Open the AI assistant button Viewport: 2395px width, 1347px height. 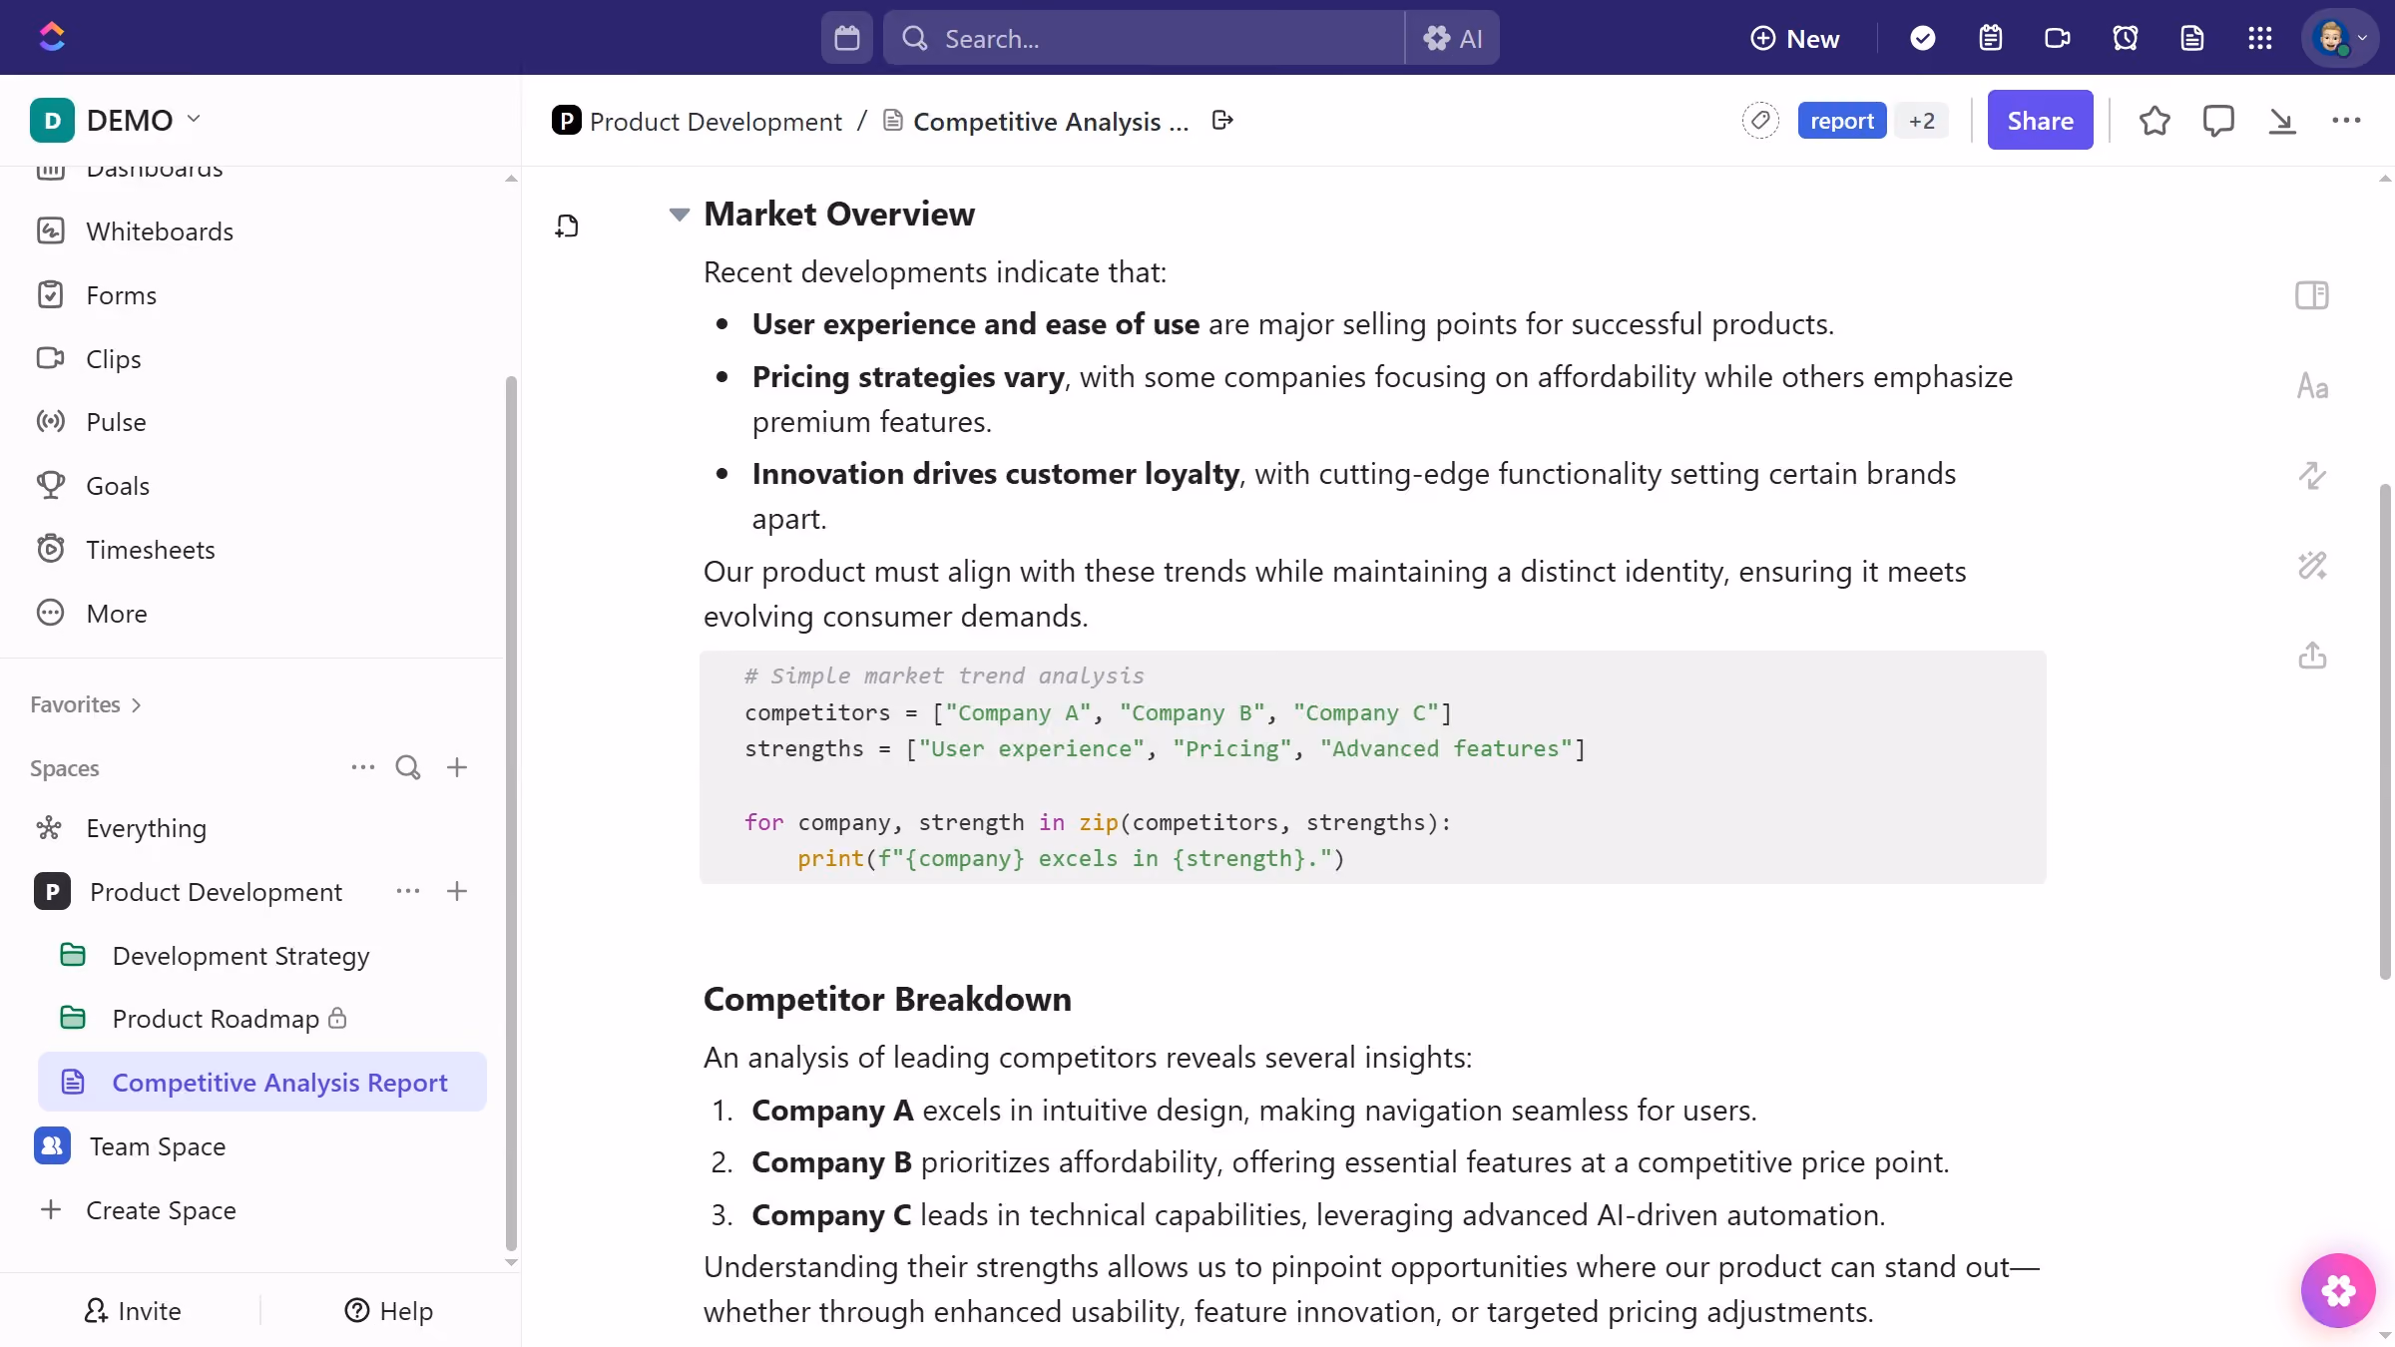[1452, 38]
